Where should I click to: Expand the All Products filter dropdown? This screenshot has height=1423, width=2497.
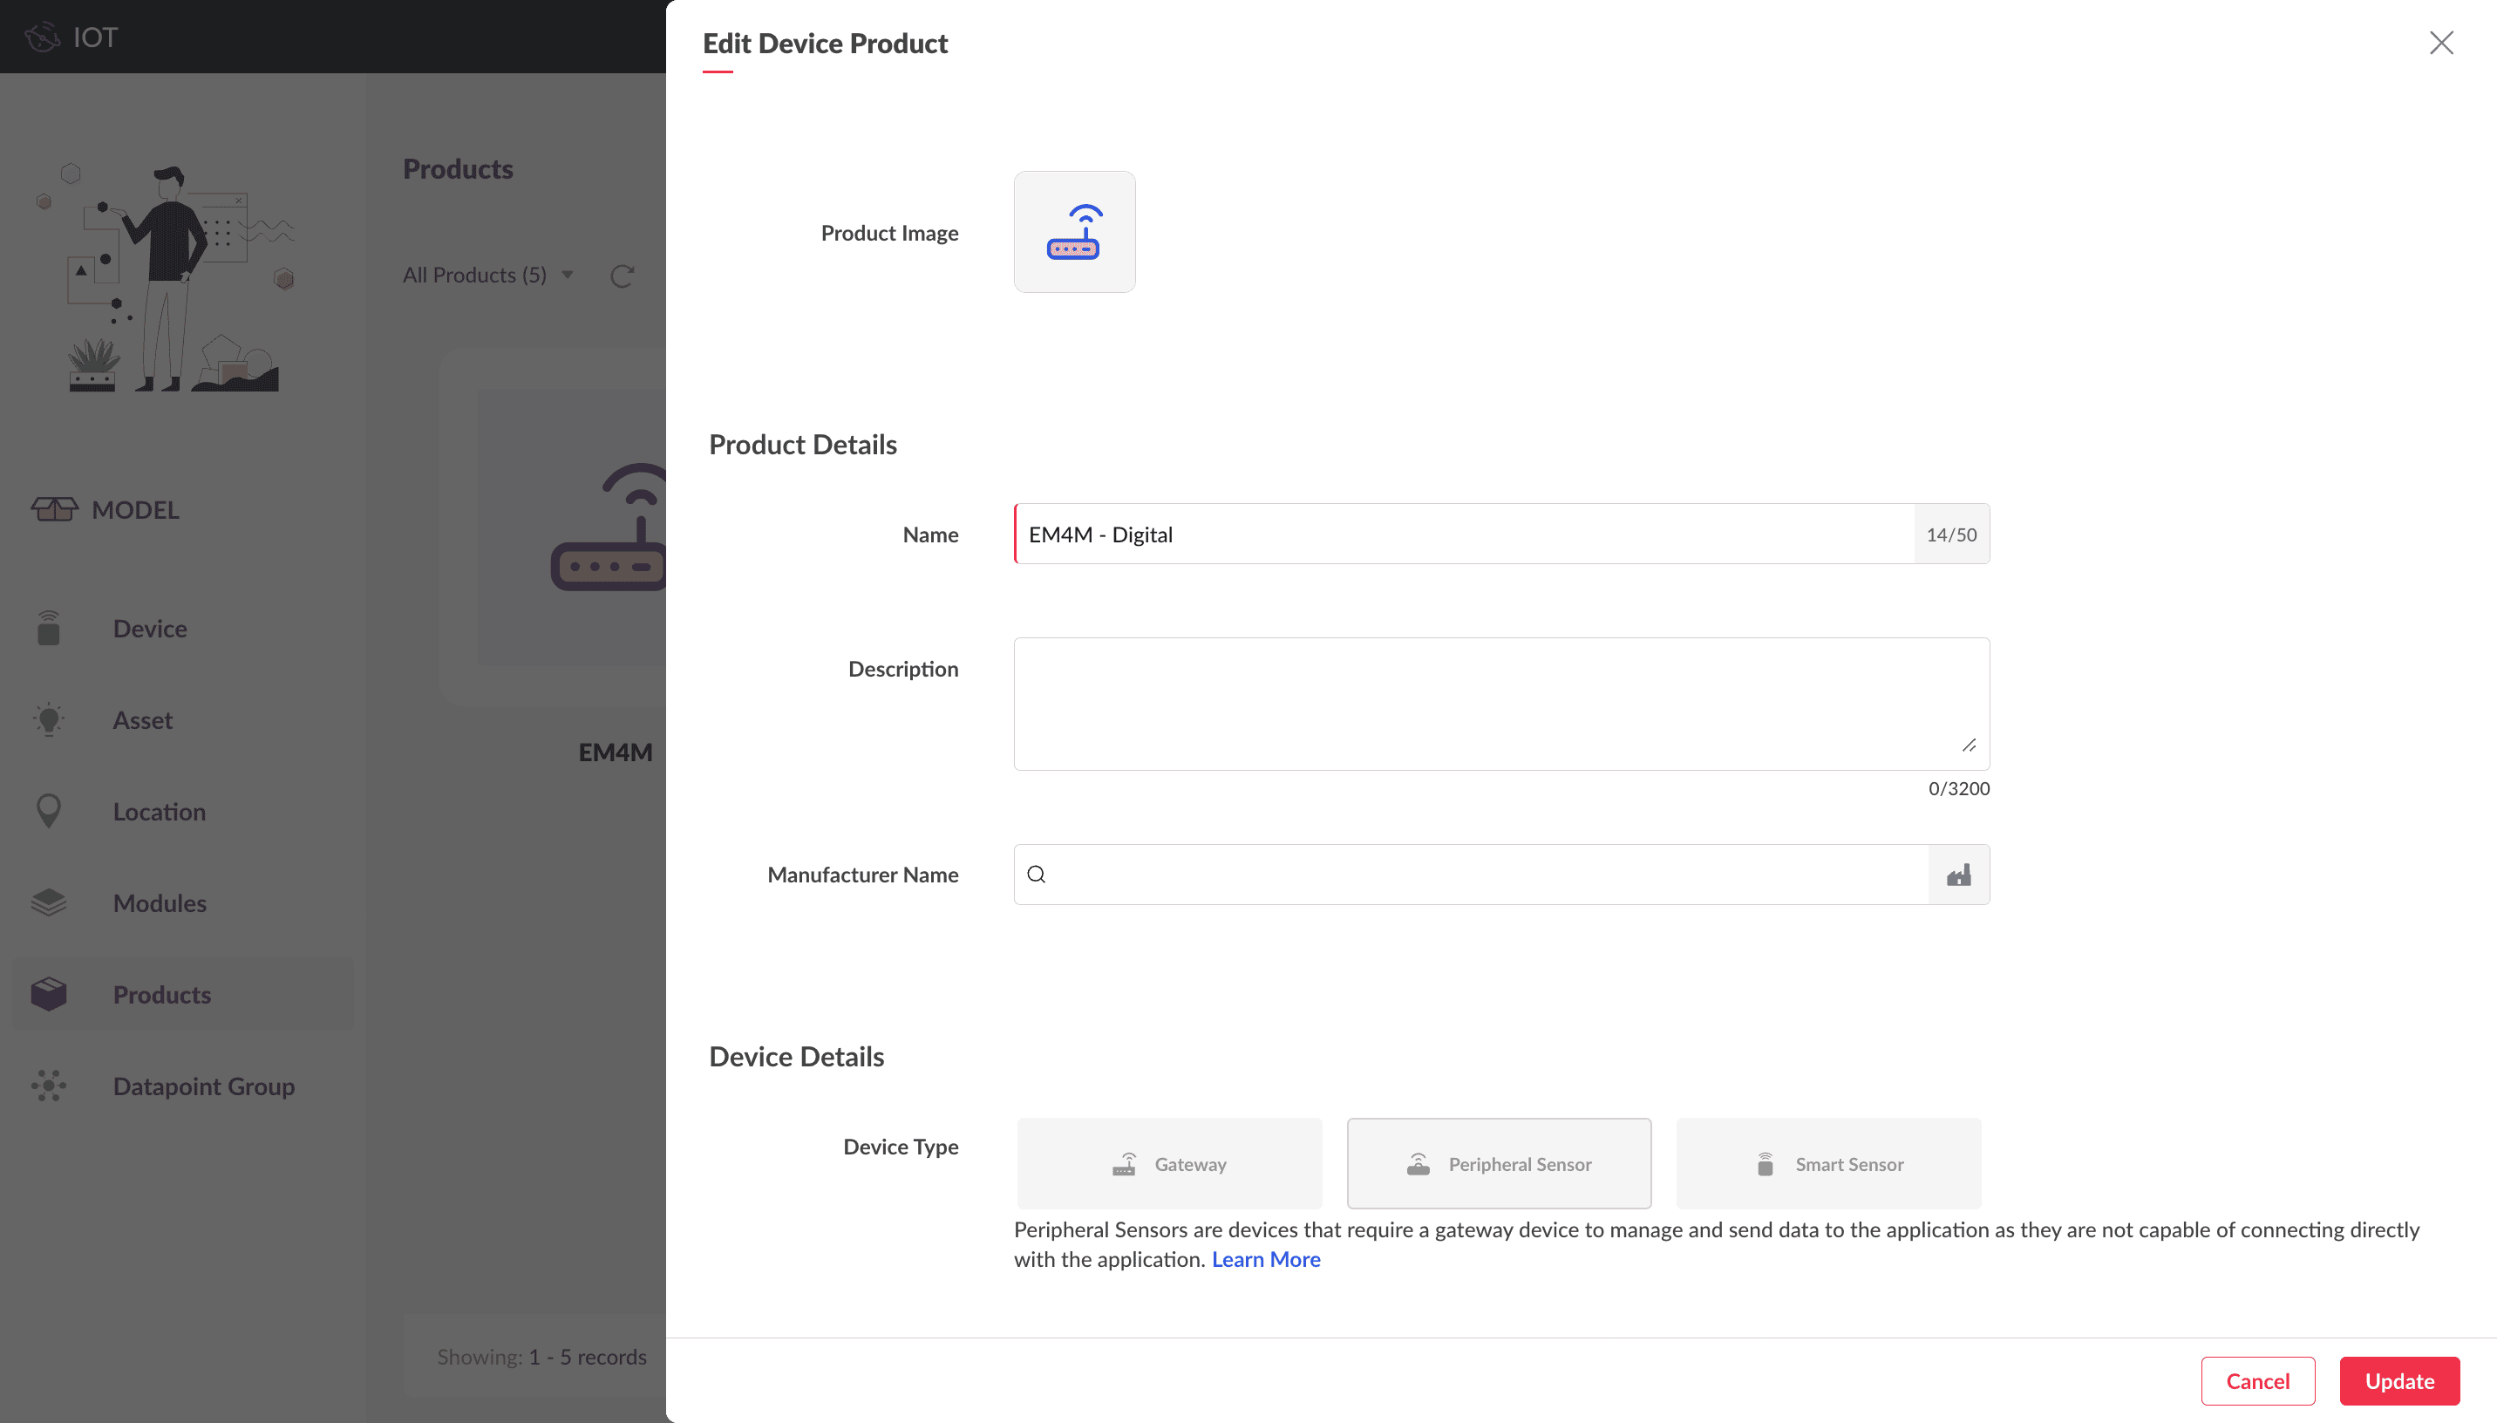487,276
